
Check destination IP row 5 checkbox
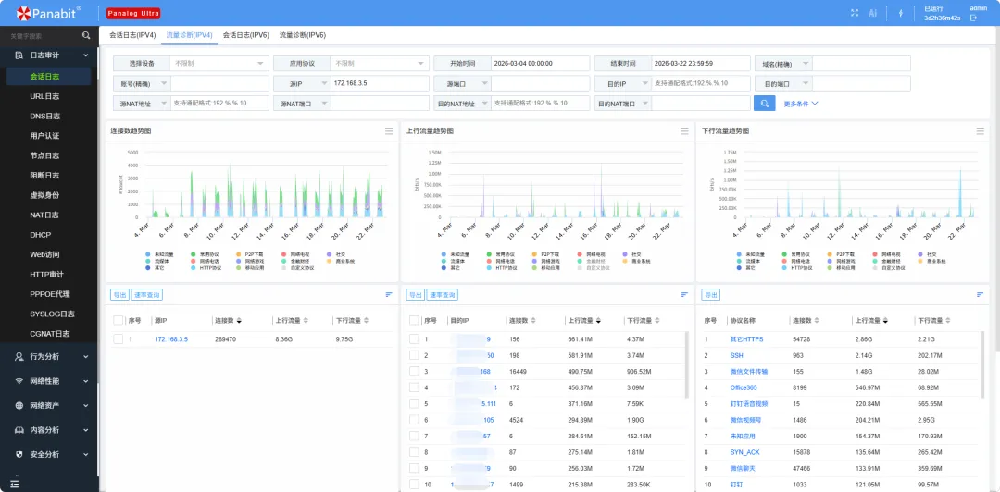(414, 403)
